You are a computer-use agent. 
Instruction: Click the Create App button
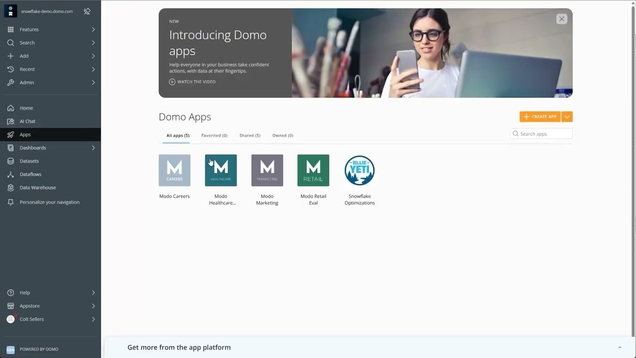pos(540,117)
